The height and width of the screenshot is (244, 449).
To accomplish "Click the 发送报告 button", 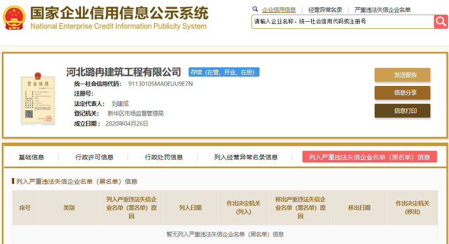I will coord(403,75).
